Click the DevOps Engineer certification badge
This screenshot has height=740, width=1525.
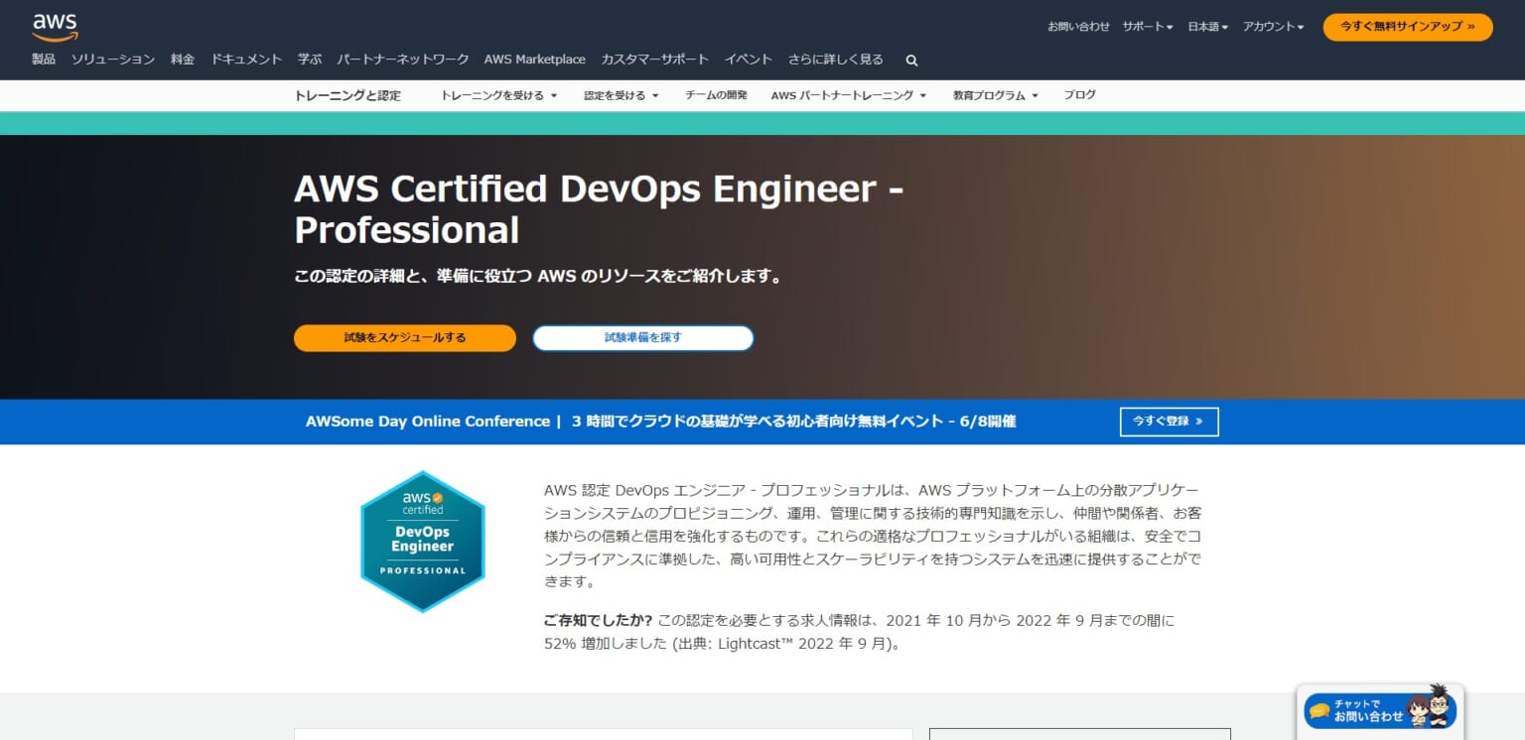pyautogui.click(x=422, y=541)
